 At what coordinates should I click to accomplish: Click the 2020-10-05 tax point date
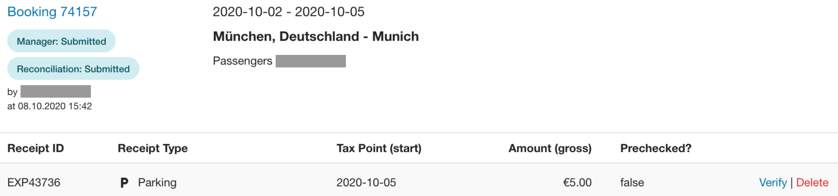click(366, 182)
